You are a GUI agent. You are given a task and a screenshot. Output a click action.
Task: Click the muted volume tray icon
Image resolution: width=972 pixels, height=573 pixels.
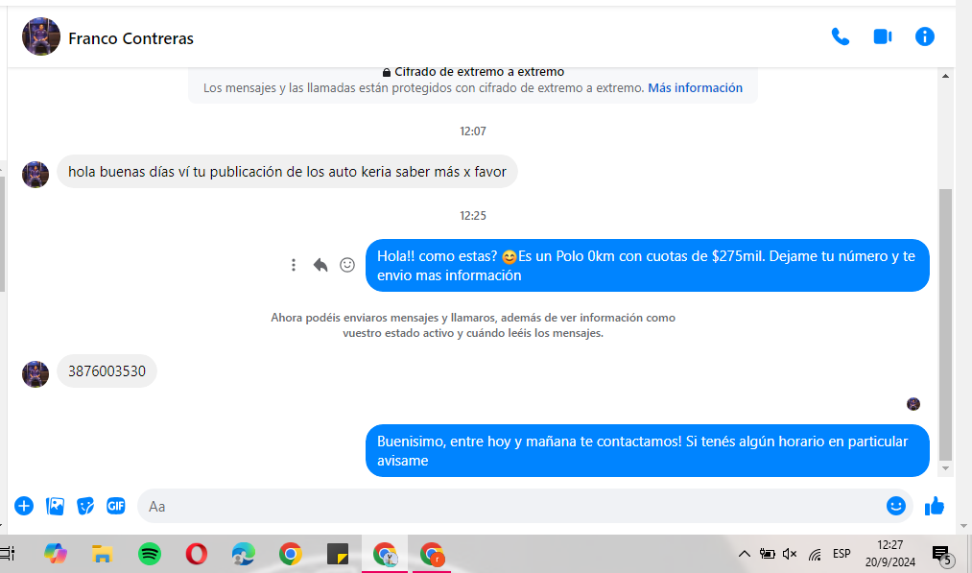pos(790,554)
